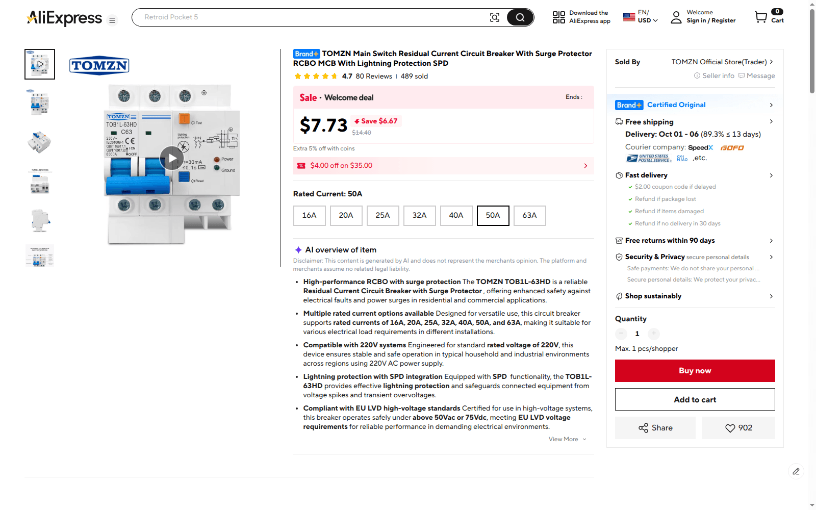Screen dimensions: 816x510
Task: Select the 32A rated current option
Action: (419, 215)
